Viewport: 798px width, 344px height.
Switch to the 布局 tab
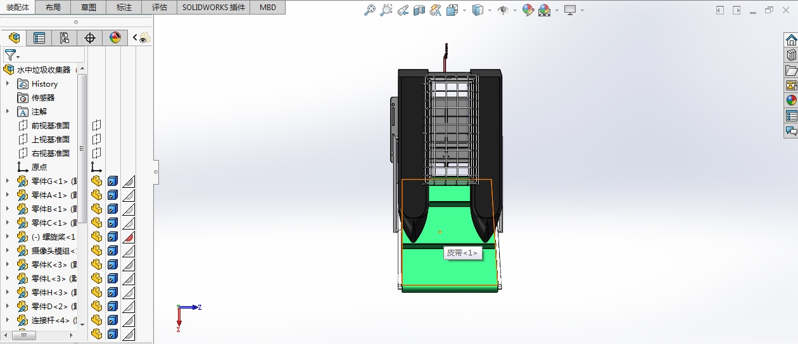(x=54, y=8)
